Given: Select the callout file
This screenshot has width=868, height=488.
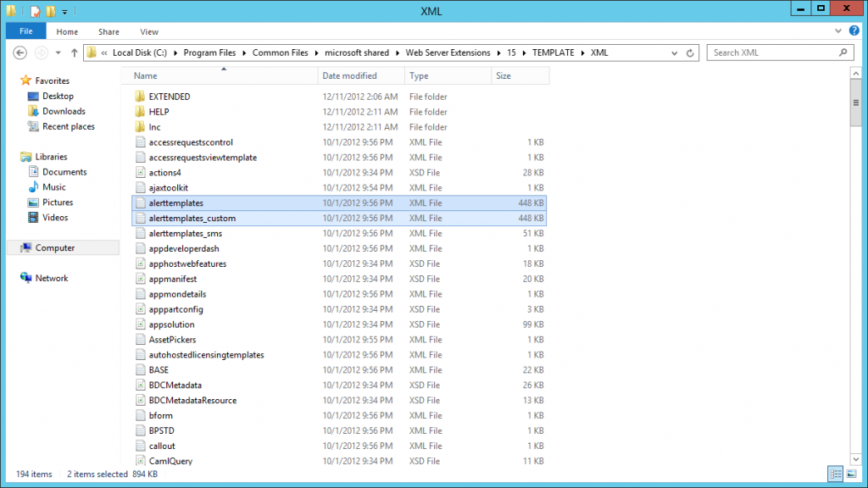Looking at the screenshot, I should click(x=339, y=446).
